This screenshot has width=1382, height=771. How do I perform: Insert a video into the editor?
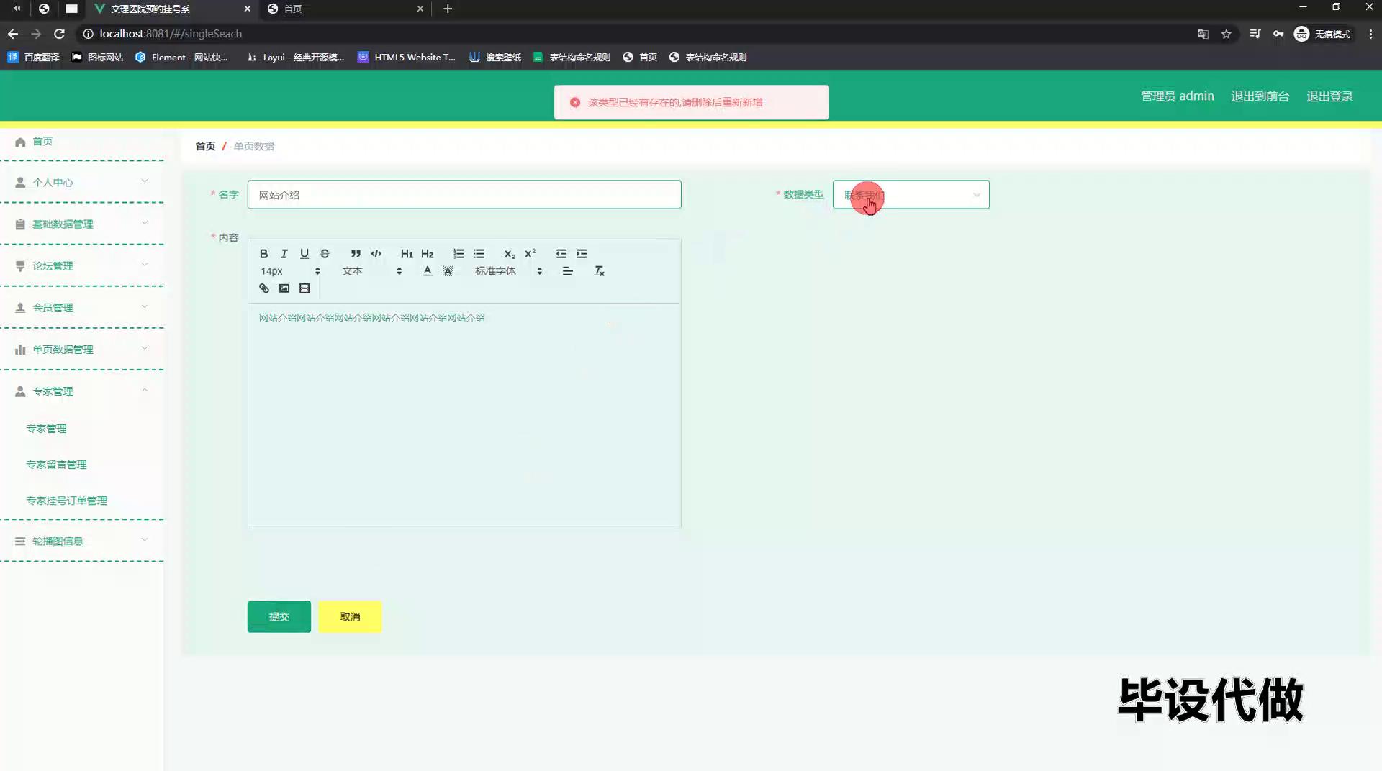304,288
